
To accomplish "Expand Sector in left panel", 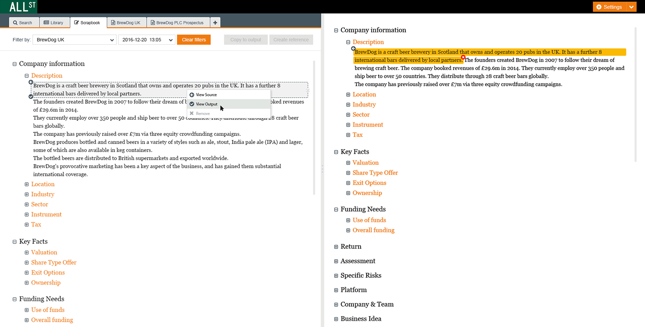I will (27, 204).
